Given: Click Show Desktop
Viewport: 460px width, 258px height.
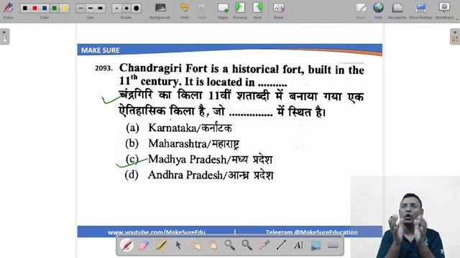Looking at the screenshot, I should tap(420, 11).
